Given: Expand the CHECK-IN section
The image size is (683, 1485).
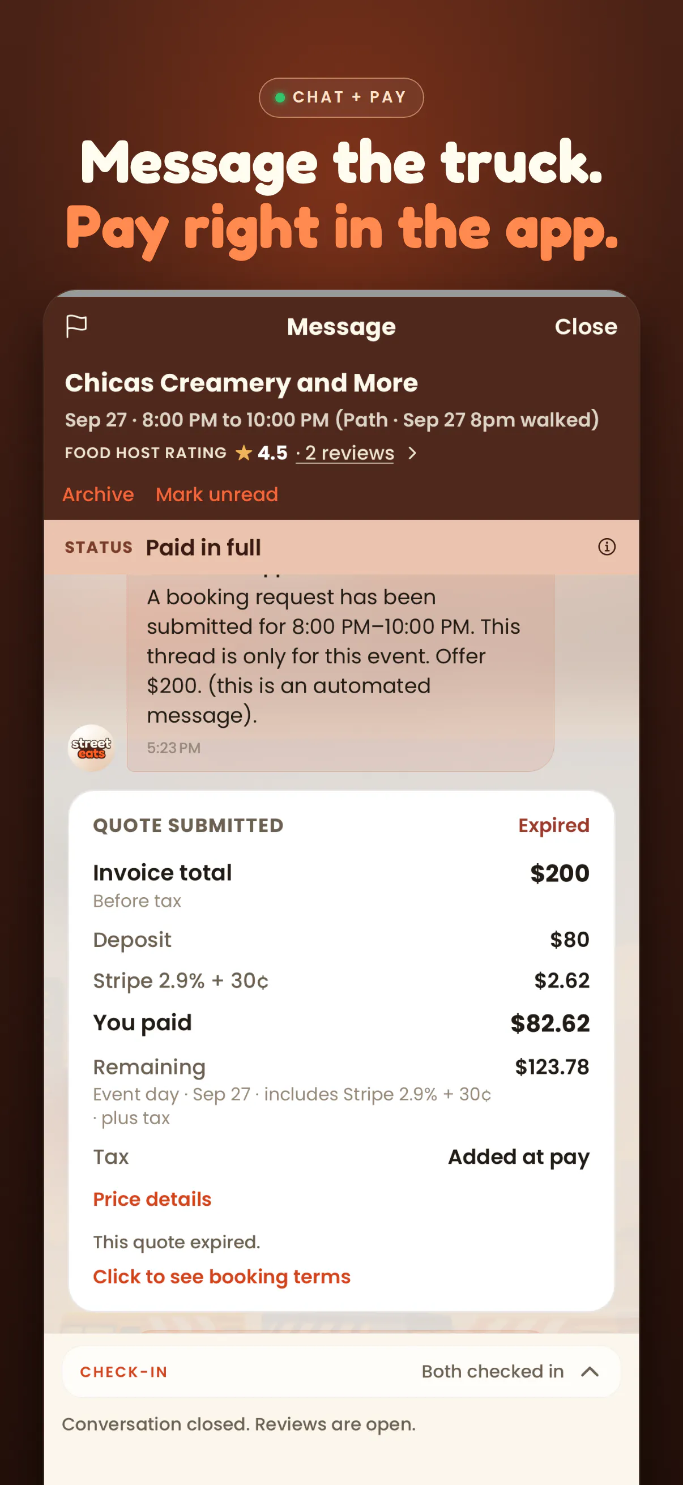Looking at the screenshot, I should click(341, 1371).
